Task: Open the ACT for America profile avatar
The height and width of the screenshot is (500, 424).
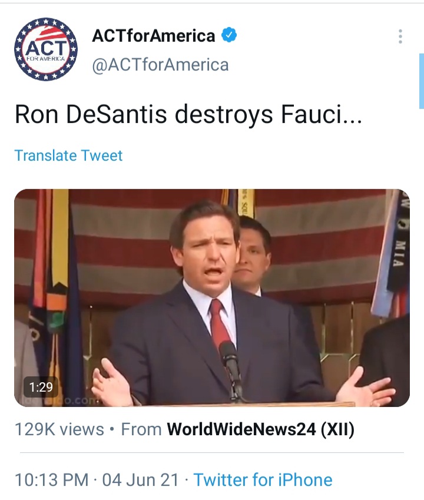Action: point(46,49)
